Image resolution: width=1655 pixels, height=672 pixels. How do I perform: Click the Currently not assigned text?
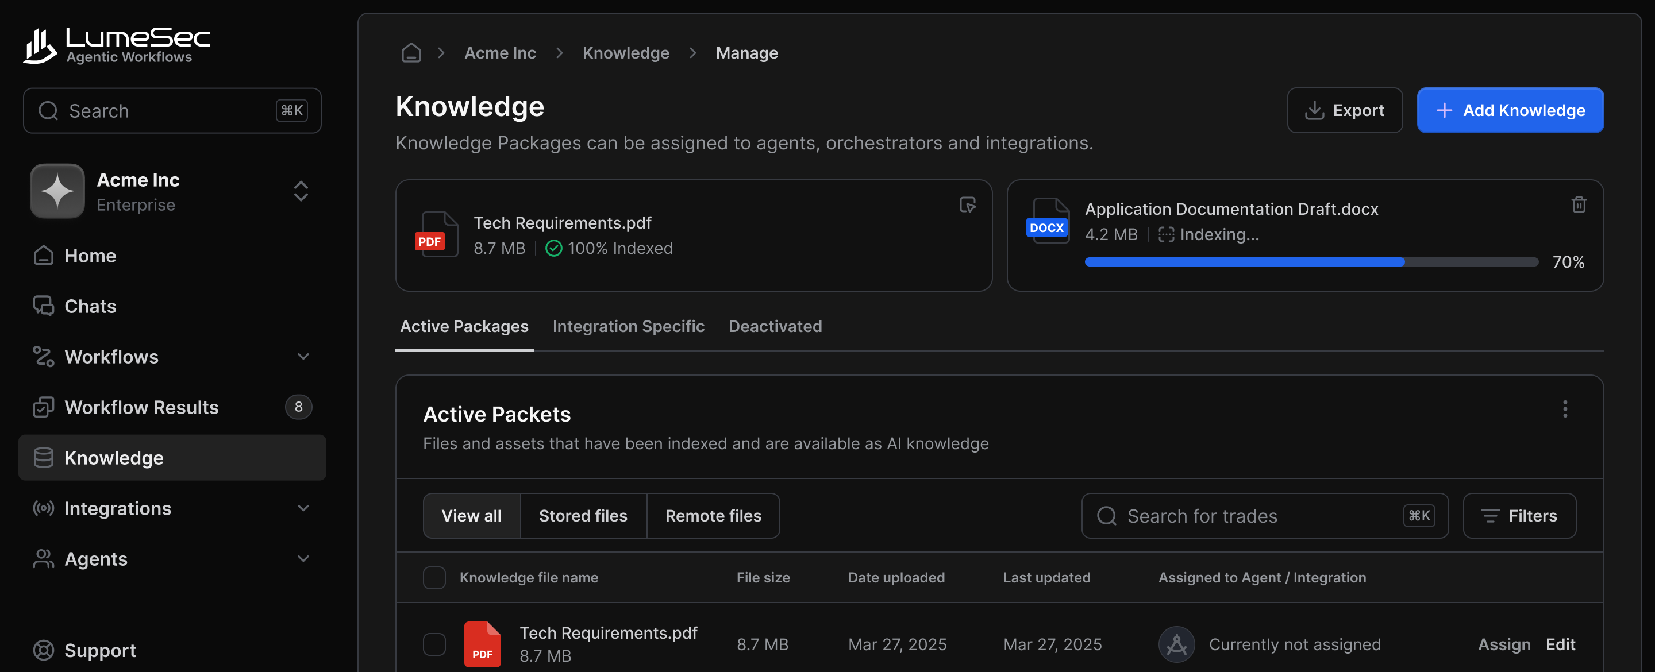pos(1295,644)
